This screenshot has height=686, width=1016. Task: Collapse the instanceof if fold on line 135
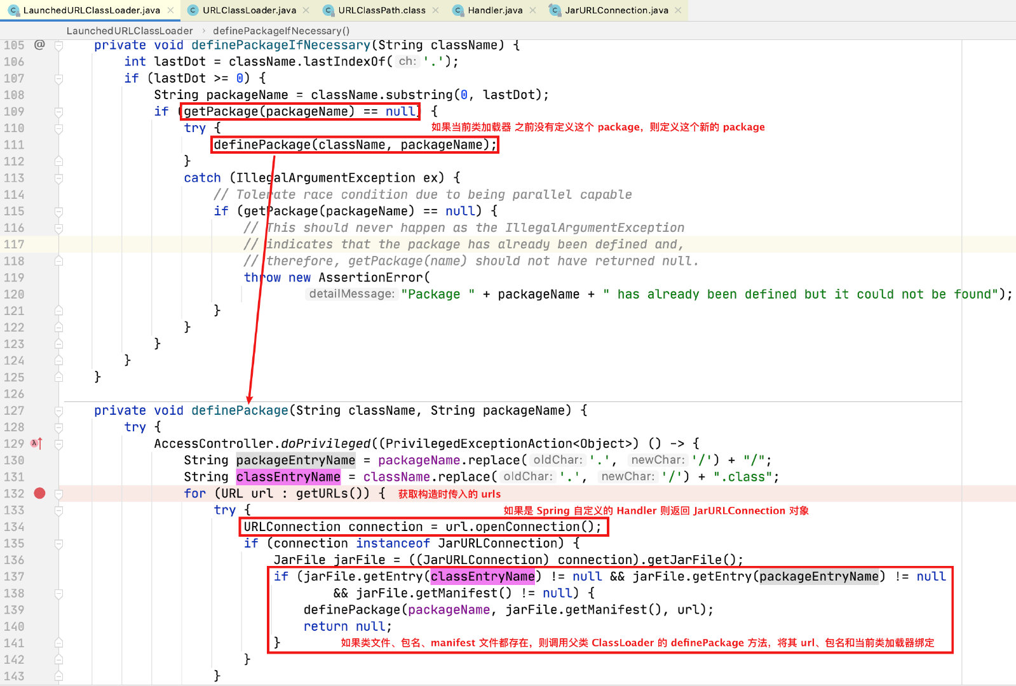click(x=58, y=544)
